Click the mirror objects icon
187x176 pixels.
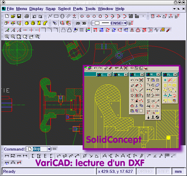pos(132,30)
